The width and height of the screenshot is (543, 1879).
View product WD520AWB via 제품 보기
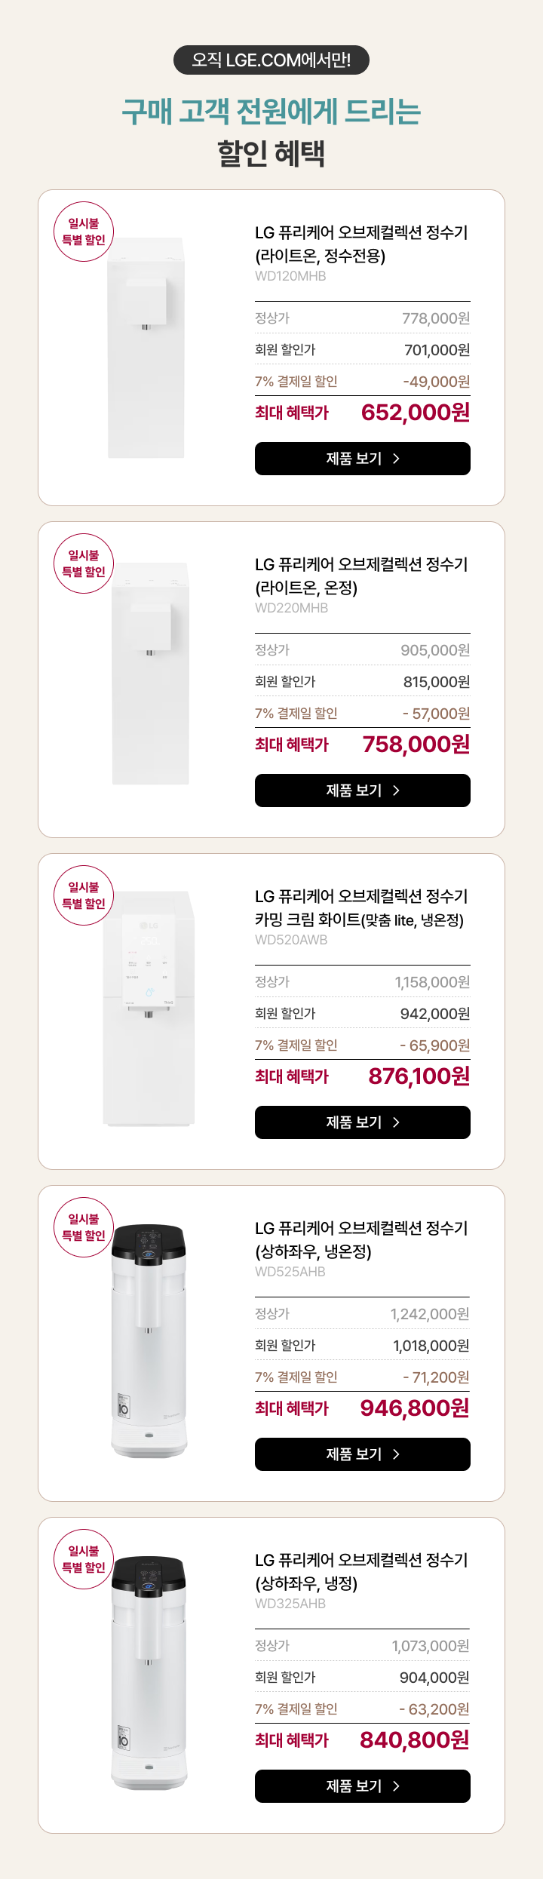(363, 1122)
